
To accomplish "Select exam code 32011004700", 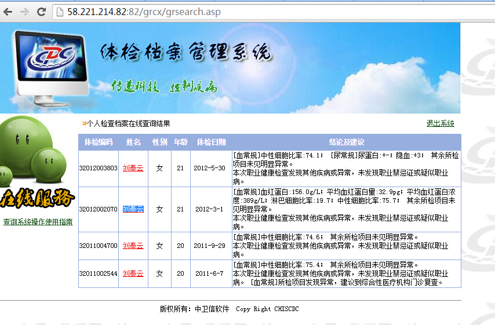I will coord(98,246).
